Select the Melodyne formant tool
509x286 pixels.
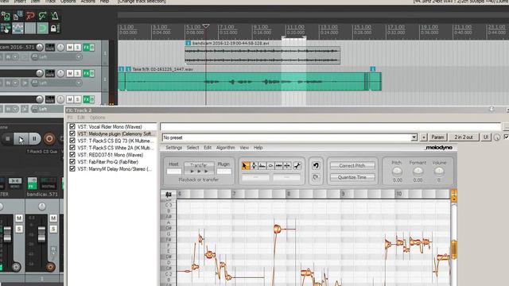262,166
